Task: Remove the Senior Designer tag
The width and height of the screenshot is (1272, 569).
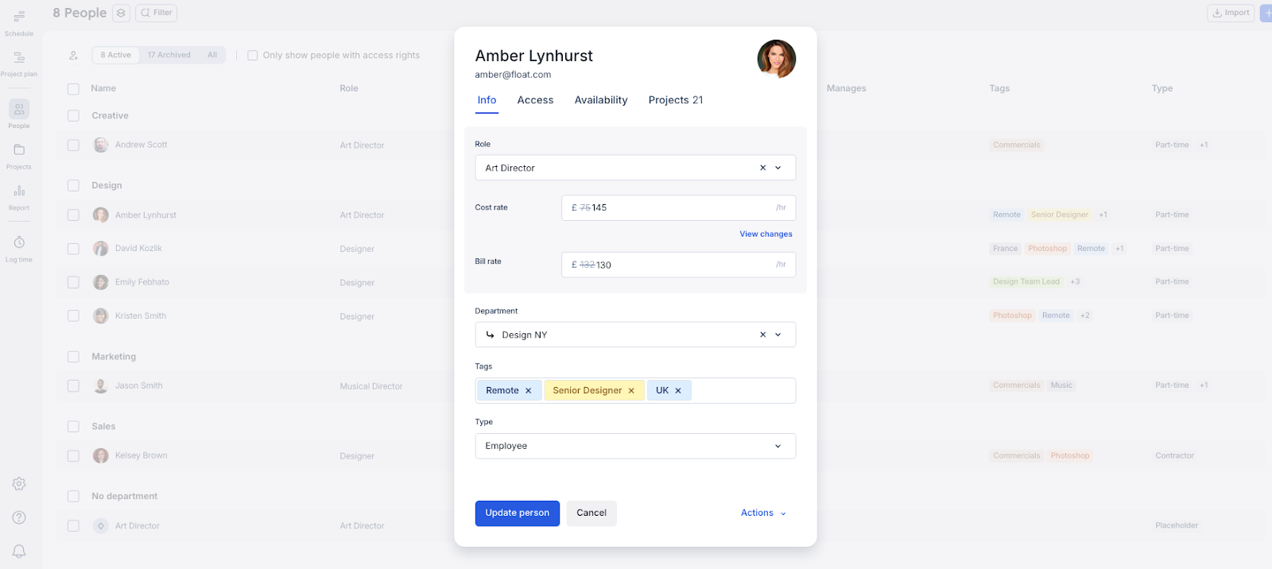Action: pyautogui.click(x=631, y=391)
